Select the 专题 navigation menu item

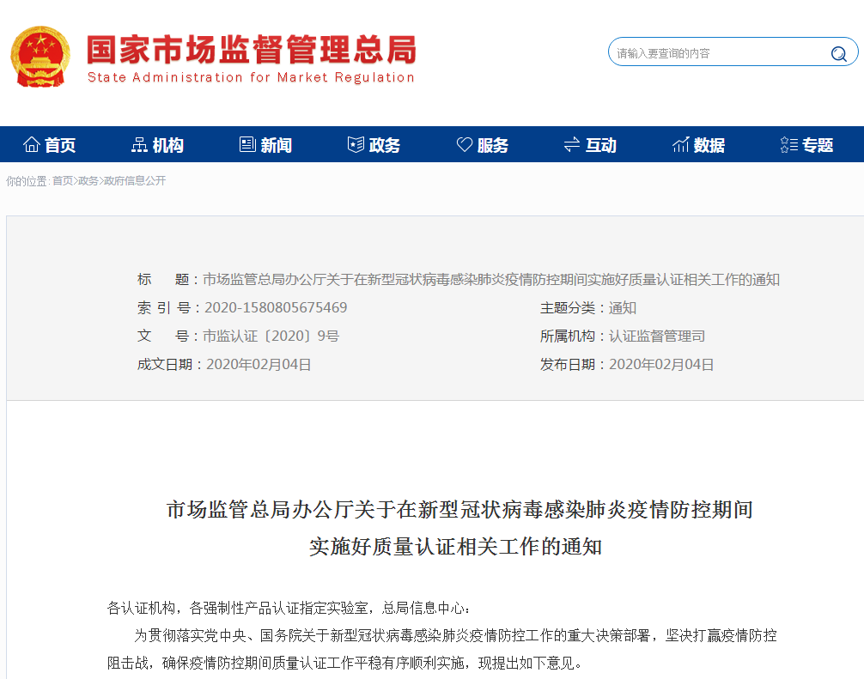pyautogui.click(x=818, y=145)
